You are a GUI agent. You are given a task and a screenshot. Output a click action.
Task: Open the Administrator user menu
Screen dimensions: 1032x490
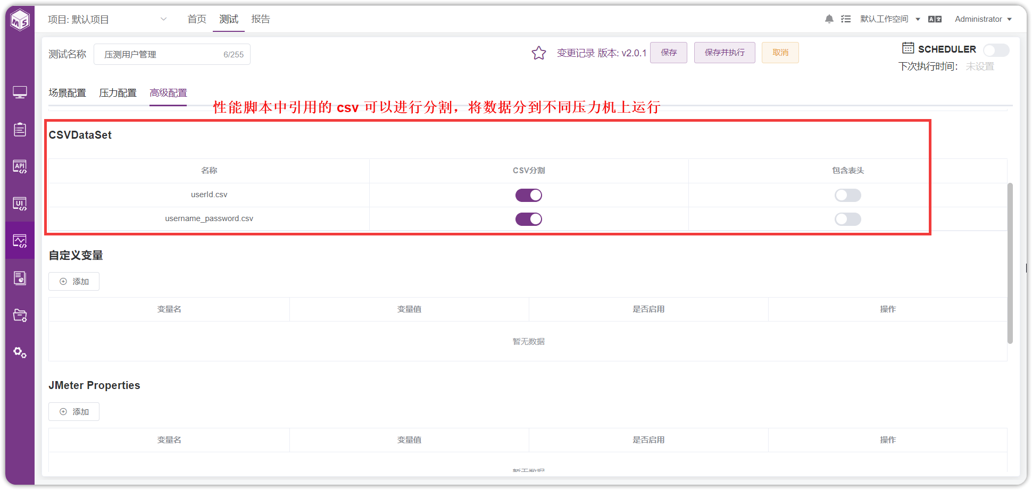(983, 19)
